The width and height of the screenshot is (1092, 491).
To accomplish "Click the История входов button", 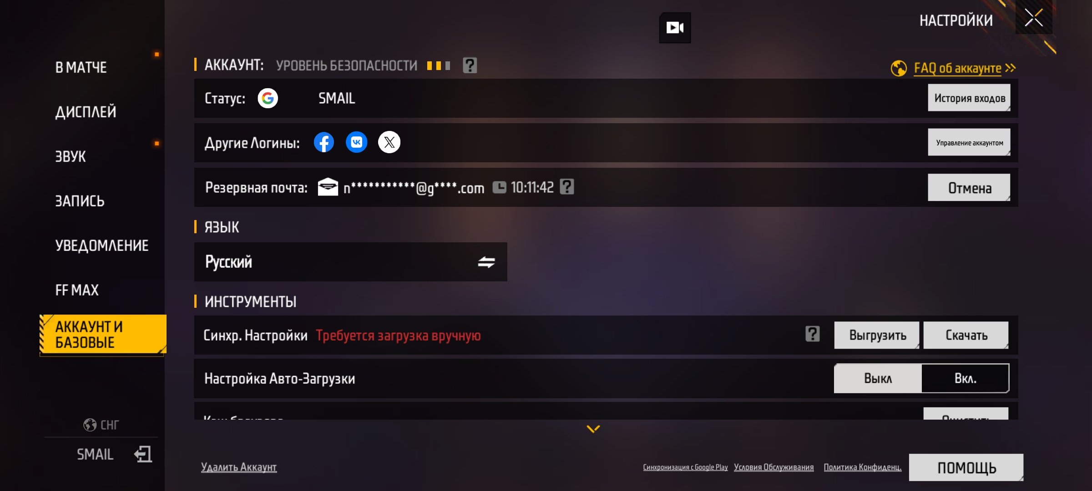I will click(x=969, y=98).
